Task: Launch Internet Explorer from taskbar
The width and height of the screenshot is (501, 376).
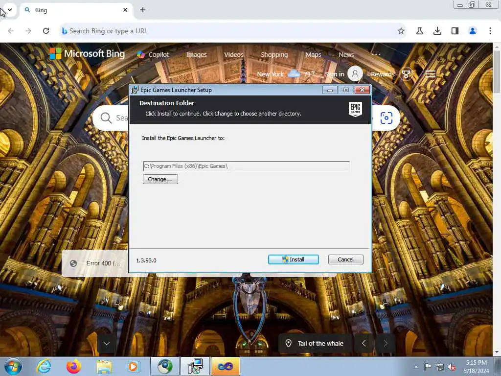Action: click(44, 366)
